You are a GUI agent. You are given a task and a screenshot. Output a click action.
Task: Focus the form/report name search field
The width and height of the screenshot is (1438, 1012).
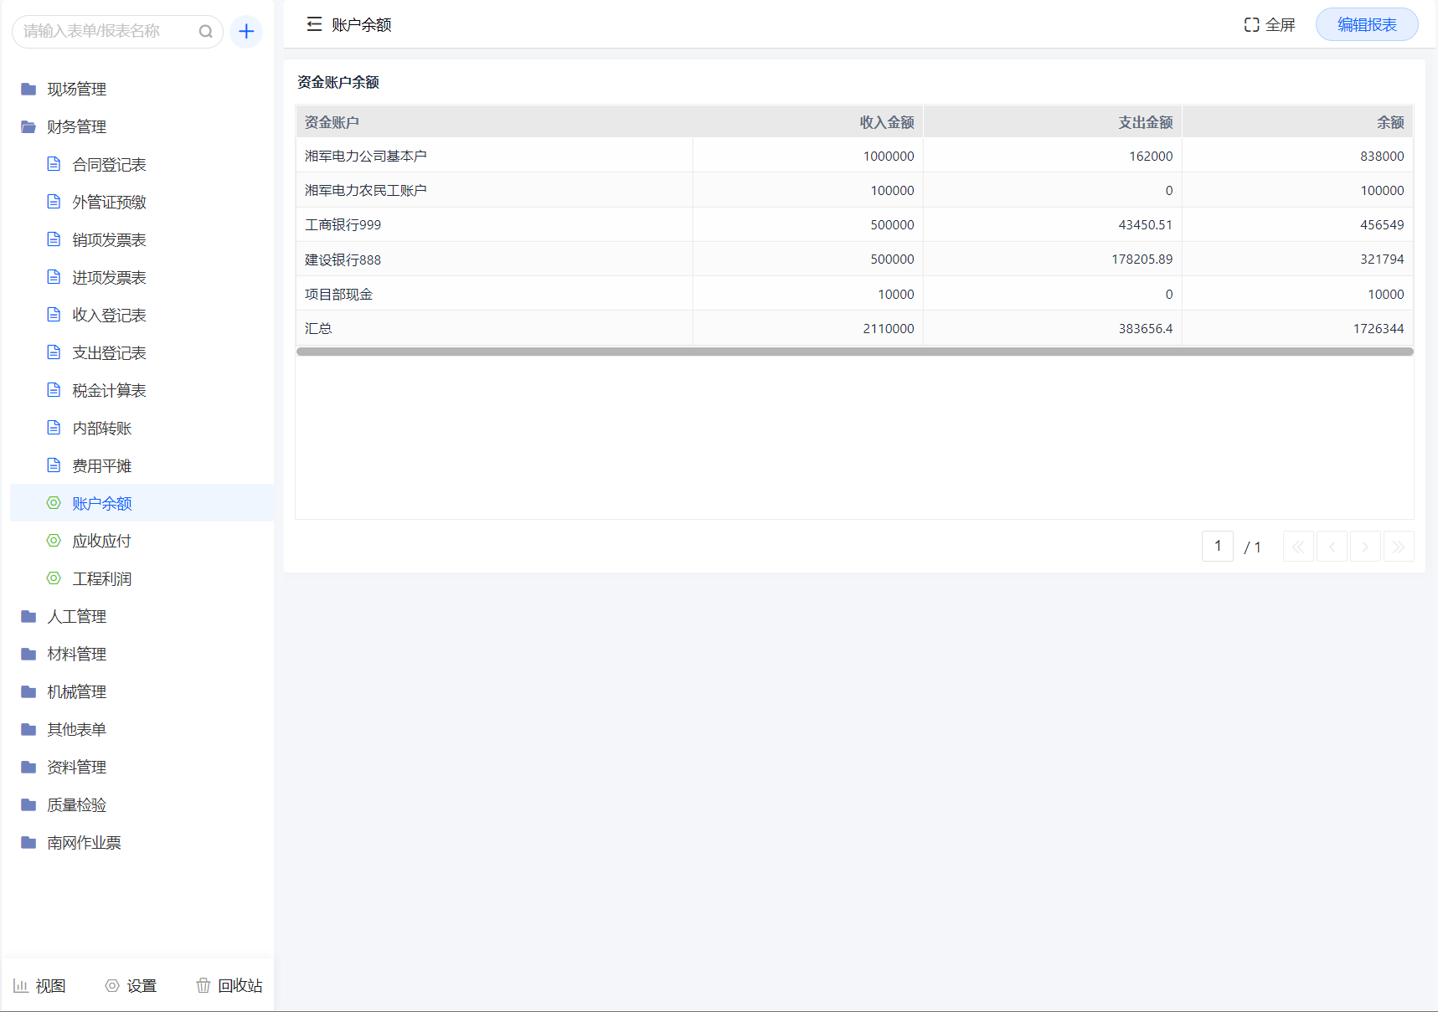click(x=105, y=32)
